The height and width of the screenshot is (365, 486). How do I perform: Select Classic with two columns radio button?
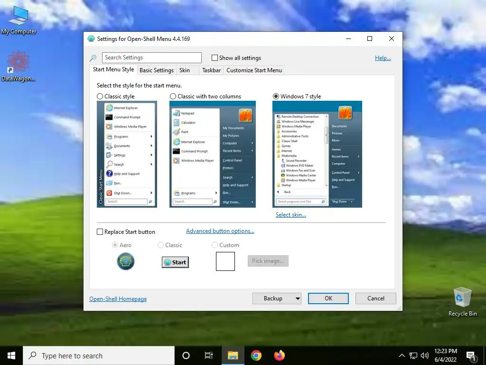[x=173, y=96]
